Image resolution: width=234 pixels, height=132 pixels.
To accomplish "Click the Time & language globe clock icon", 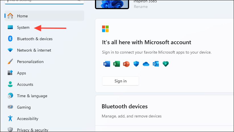I will pos(10,96).
